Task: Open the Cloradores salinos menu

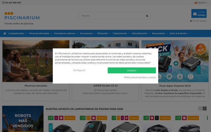Action: click(64, 33)
